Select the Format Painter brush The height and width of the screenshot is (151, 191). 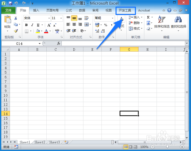[x=16, y=31]
